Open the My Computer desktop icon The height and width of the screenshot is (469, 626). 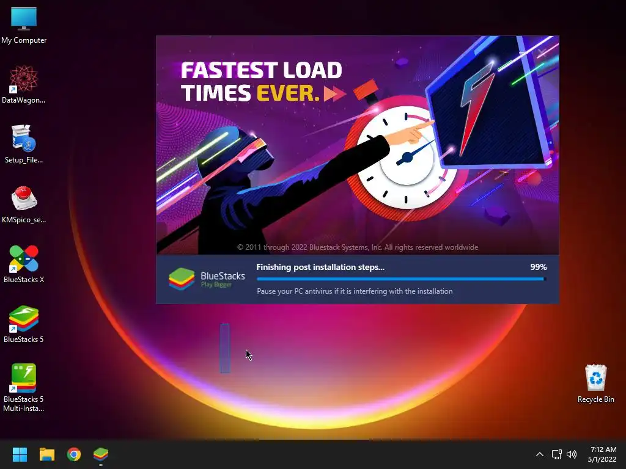(24, 24)
